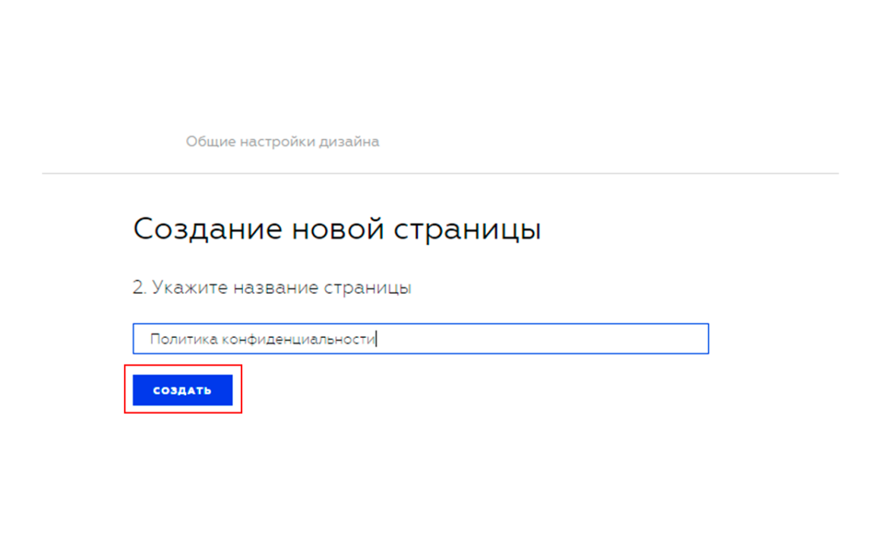Click the blue СОЗДАТЬ button
This screenshot has width=881, height=559.
(x=182, y=390)
